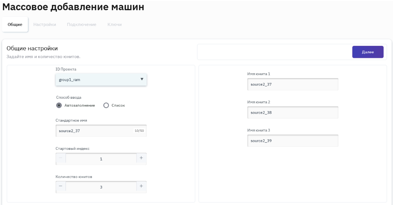The height and width of the screenshot is (205, 393).
Task: Go to the Подключение tab
Action: click(81, 25)
